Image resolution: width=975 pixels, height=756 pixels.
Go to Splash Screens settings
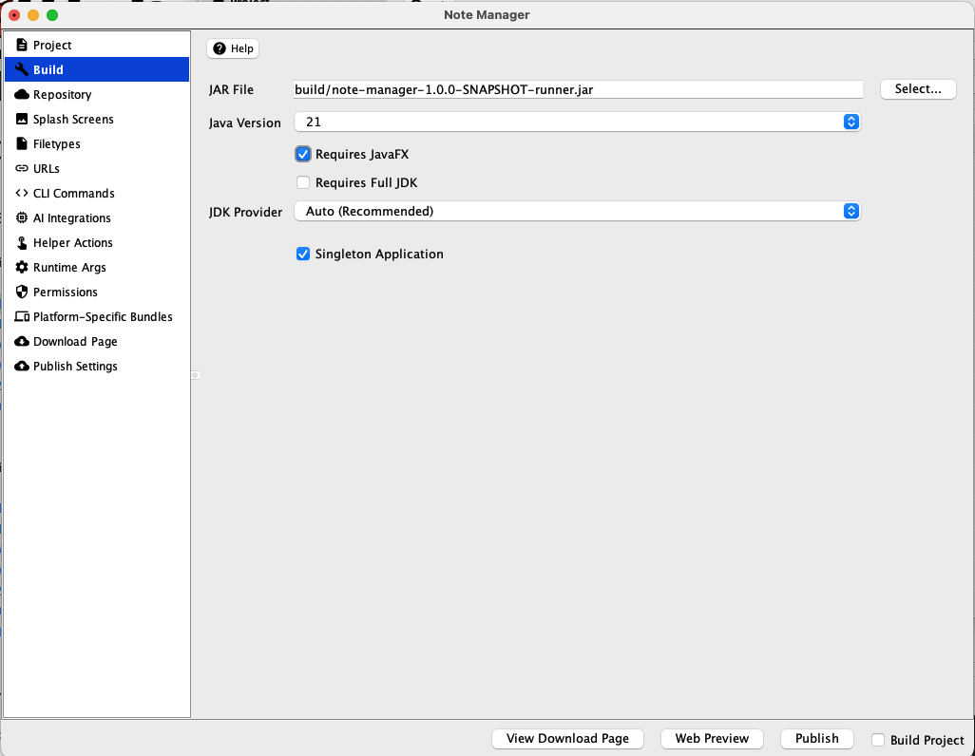point(97,119)
